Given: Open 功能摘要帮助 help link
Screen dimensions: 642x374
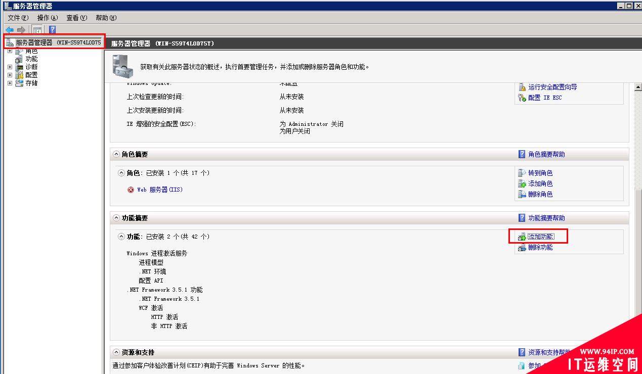Looking at the screenshot, I should tap(546, 218).
